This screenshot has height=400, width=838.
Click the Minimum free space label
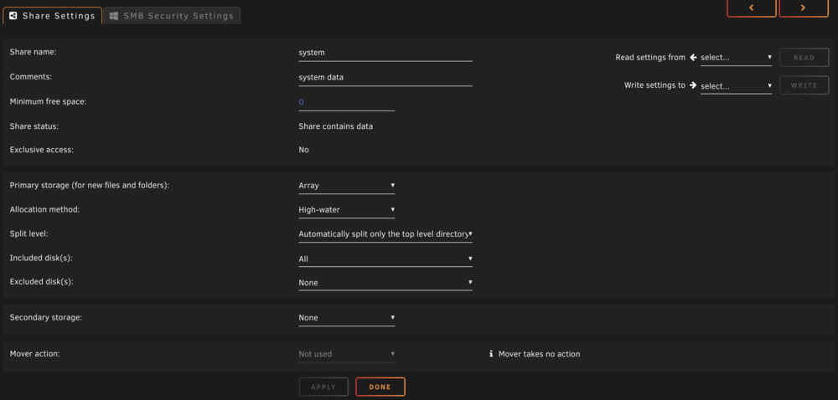pos(48,101)
